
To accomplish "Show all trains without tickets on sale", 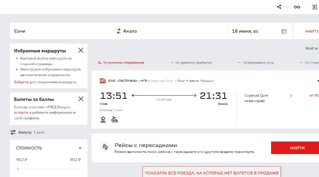I will point(212,173).
